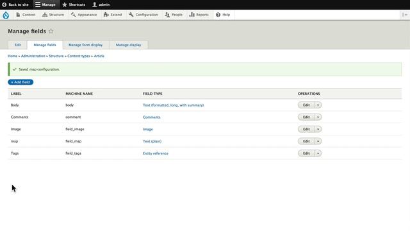The height and width of the screenshot is (231, 410).
Task: Add Manage fields page to shortcuts star
Action: point(51,31)
